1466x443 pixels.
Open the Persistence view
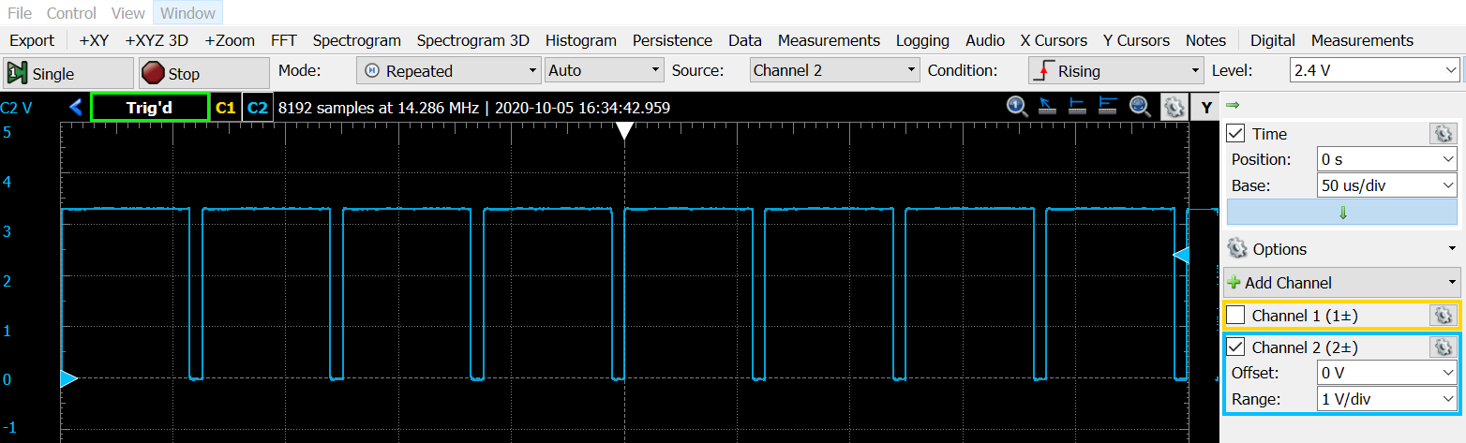click(672, 40)
